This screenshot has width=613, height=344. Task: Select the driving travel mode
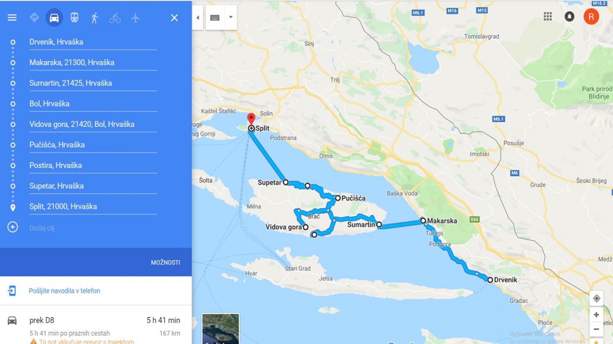click(x=54, y=17)
